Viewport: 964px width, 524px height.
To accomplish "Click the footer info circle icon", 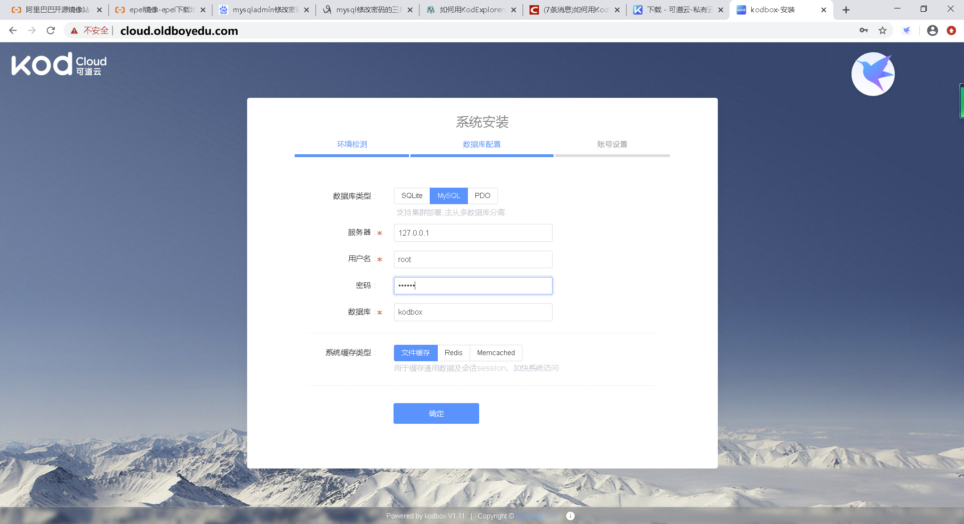I will pos(570,516).
